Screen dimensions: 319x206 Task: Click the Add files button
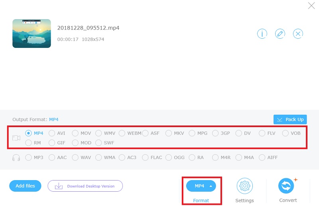(x=26, y=186)
